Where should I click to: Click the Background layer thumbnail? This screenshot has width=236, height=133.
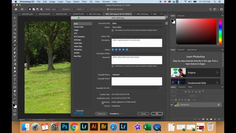pos(177,105)
